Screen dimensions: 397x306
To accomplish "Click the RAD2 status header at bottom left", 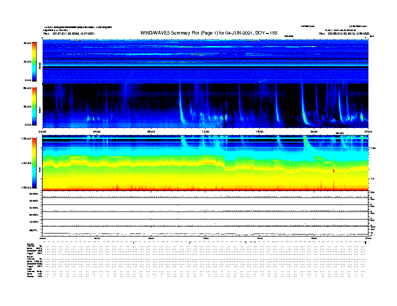I will (31, 244).
